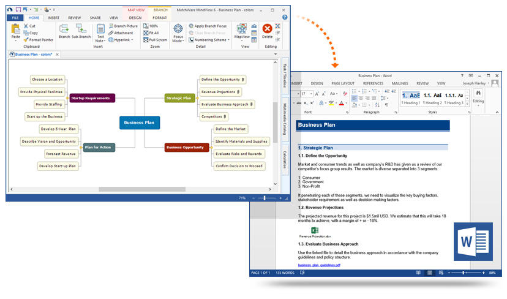Viewport: 507px width, 299px height.
Task: Clear formatting in Word ribbon
Action: click(x=345, y=94)
